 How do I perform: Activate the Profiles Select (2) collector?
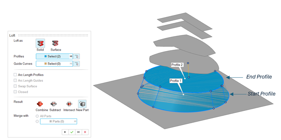coord(53,57)
